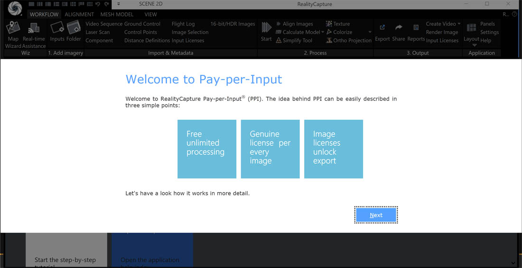Click the Texture icon
This screenshot has width=522, height=268.
point(329,24)
